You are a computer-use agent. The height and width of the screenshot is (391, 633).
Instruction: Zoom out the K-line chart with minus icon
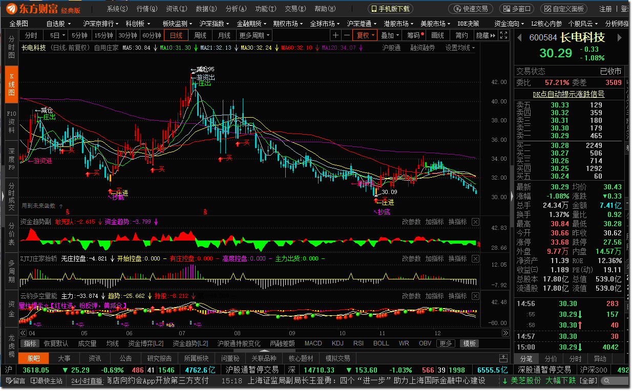347,35
